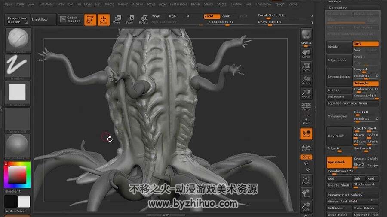Toggle the XYZ rotation mode button
Image resolution: width=387 pixels, height=217 pixels.
(x=306, y=157)
